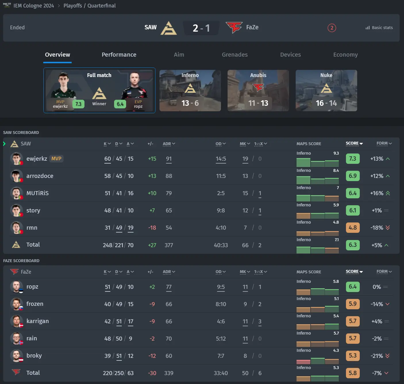Sort SAW scoreboard by K column
Viewport: 404px width, 384px height.
coord(107,144)
